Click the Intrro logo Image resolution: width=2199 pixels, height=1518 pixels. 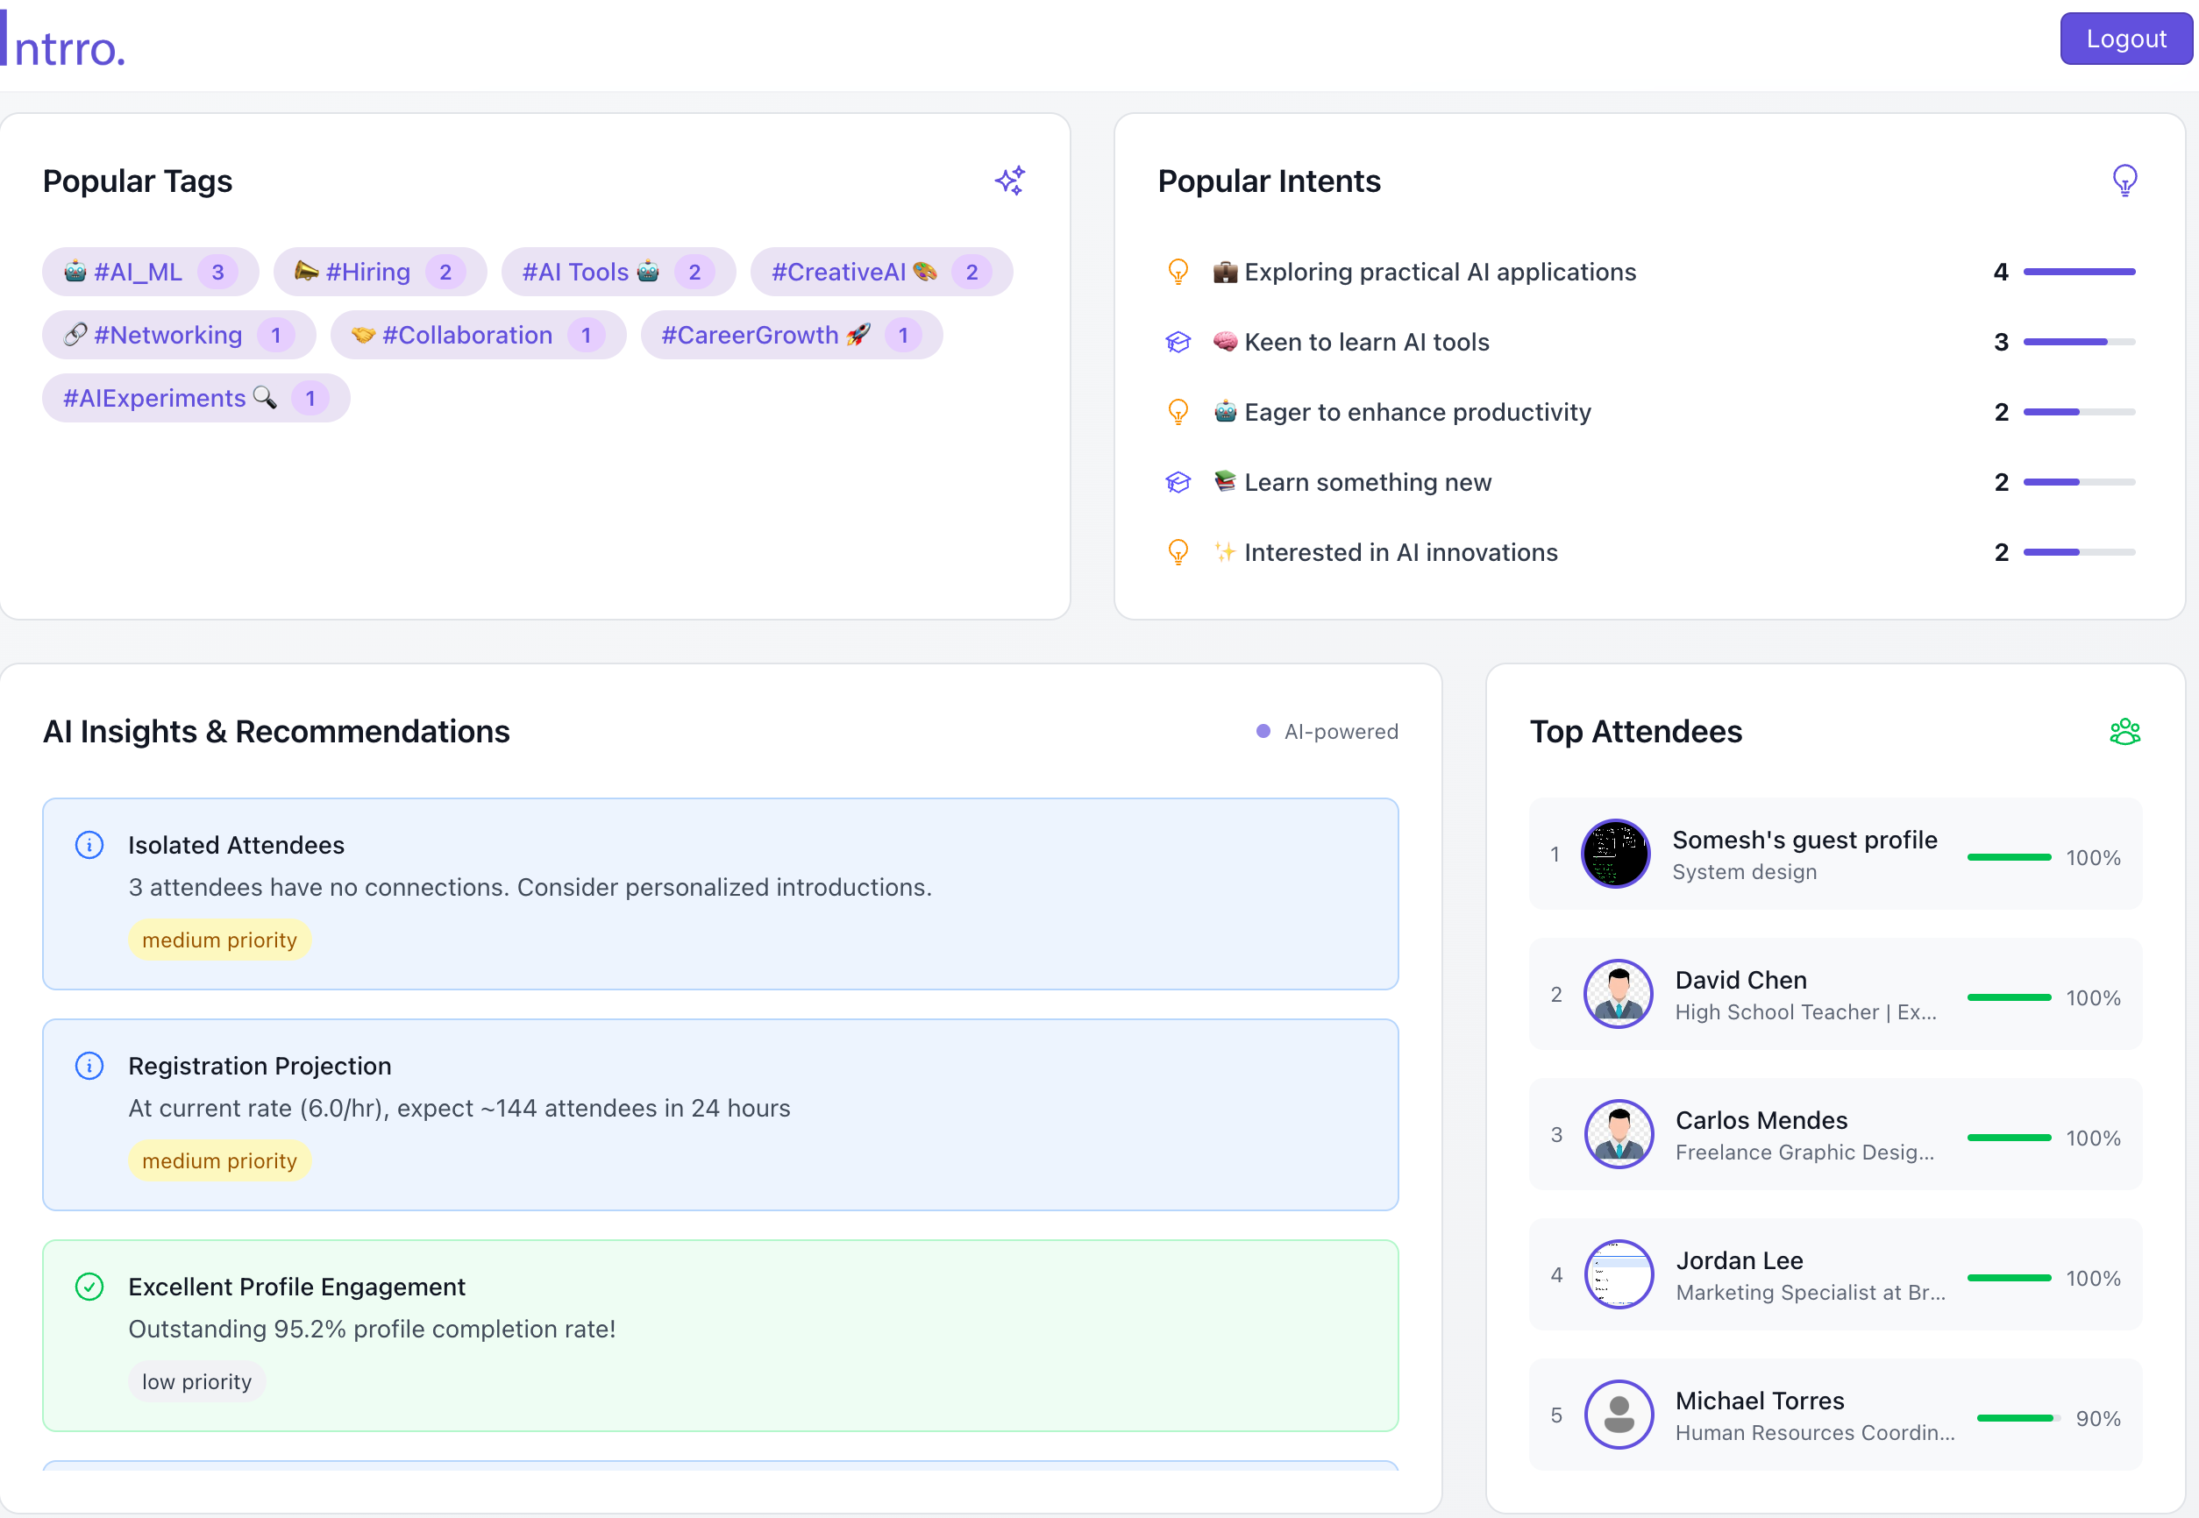pyautogui.click(x=65, y=43)
